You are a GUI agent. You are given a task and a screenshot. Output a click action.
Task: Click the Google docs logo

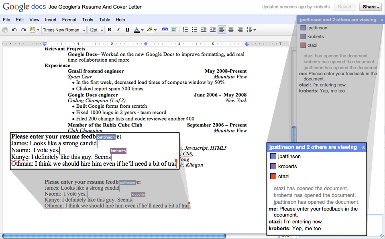24,7
